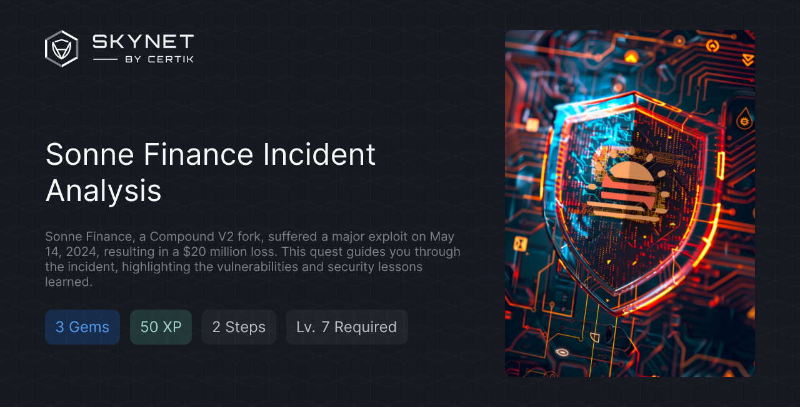The height and width of the screenshot is (407, 800).
Task: Open the neon shield quest cover image
Action: coord(630,203)
